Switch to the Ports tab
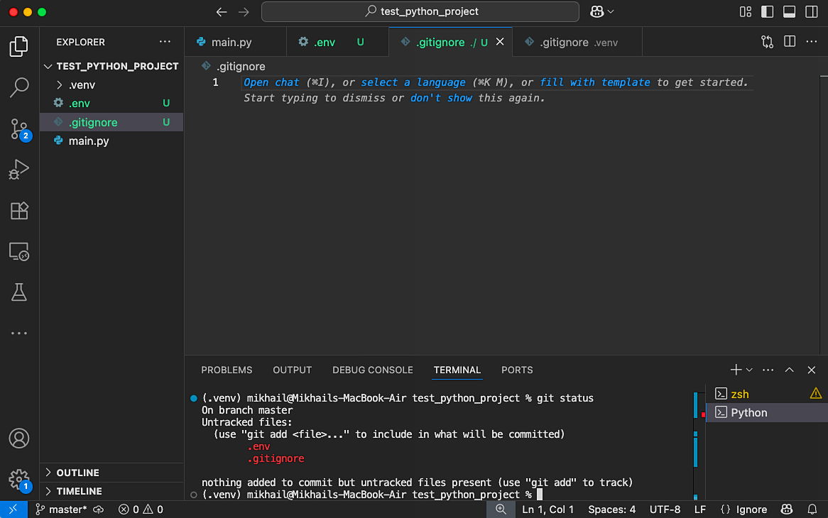 point(516,370)
